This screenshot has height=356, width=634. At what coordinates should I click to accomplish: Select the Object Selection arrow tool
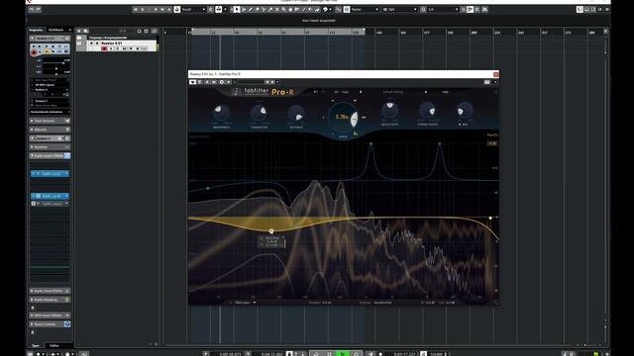(x=237, y=9)
